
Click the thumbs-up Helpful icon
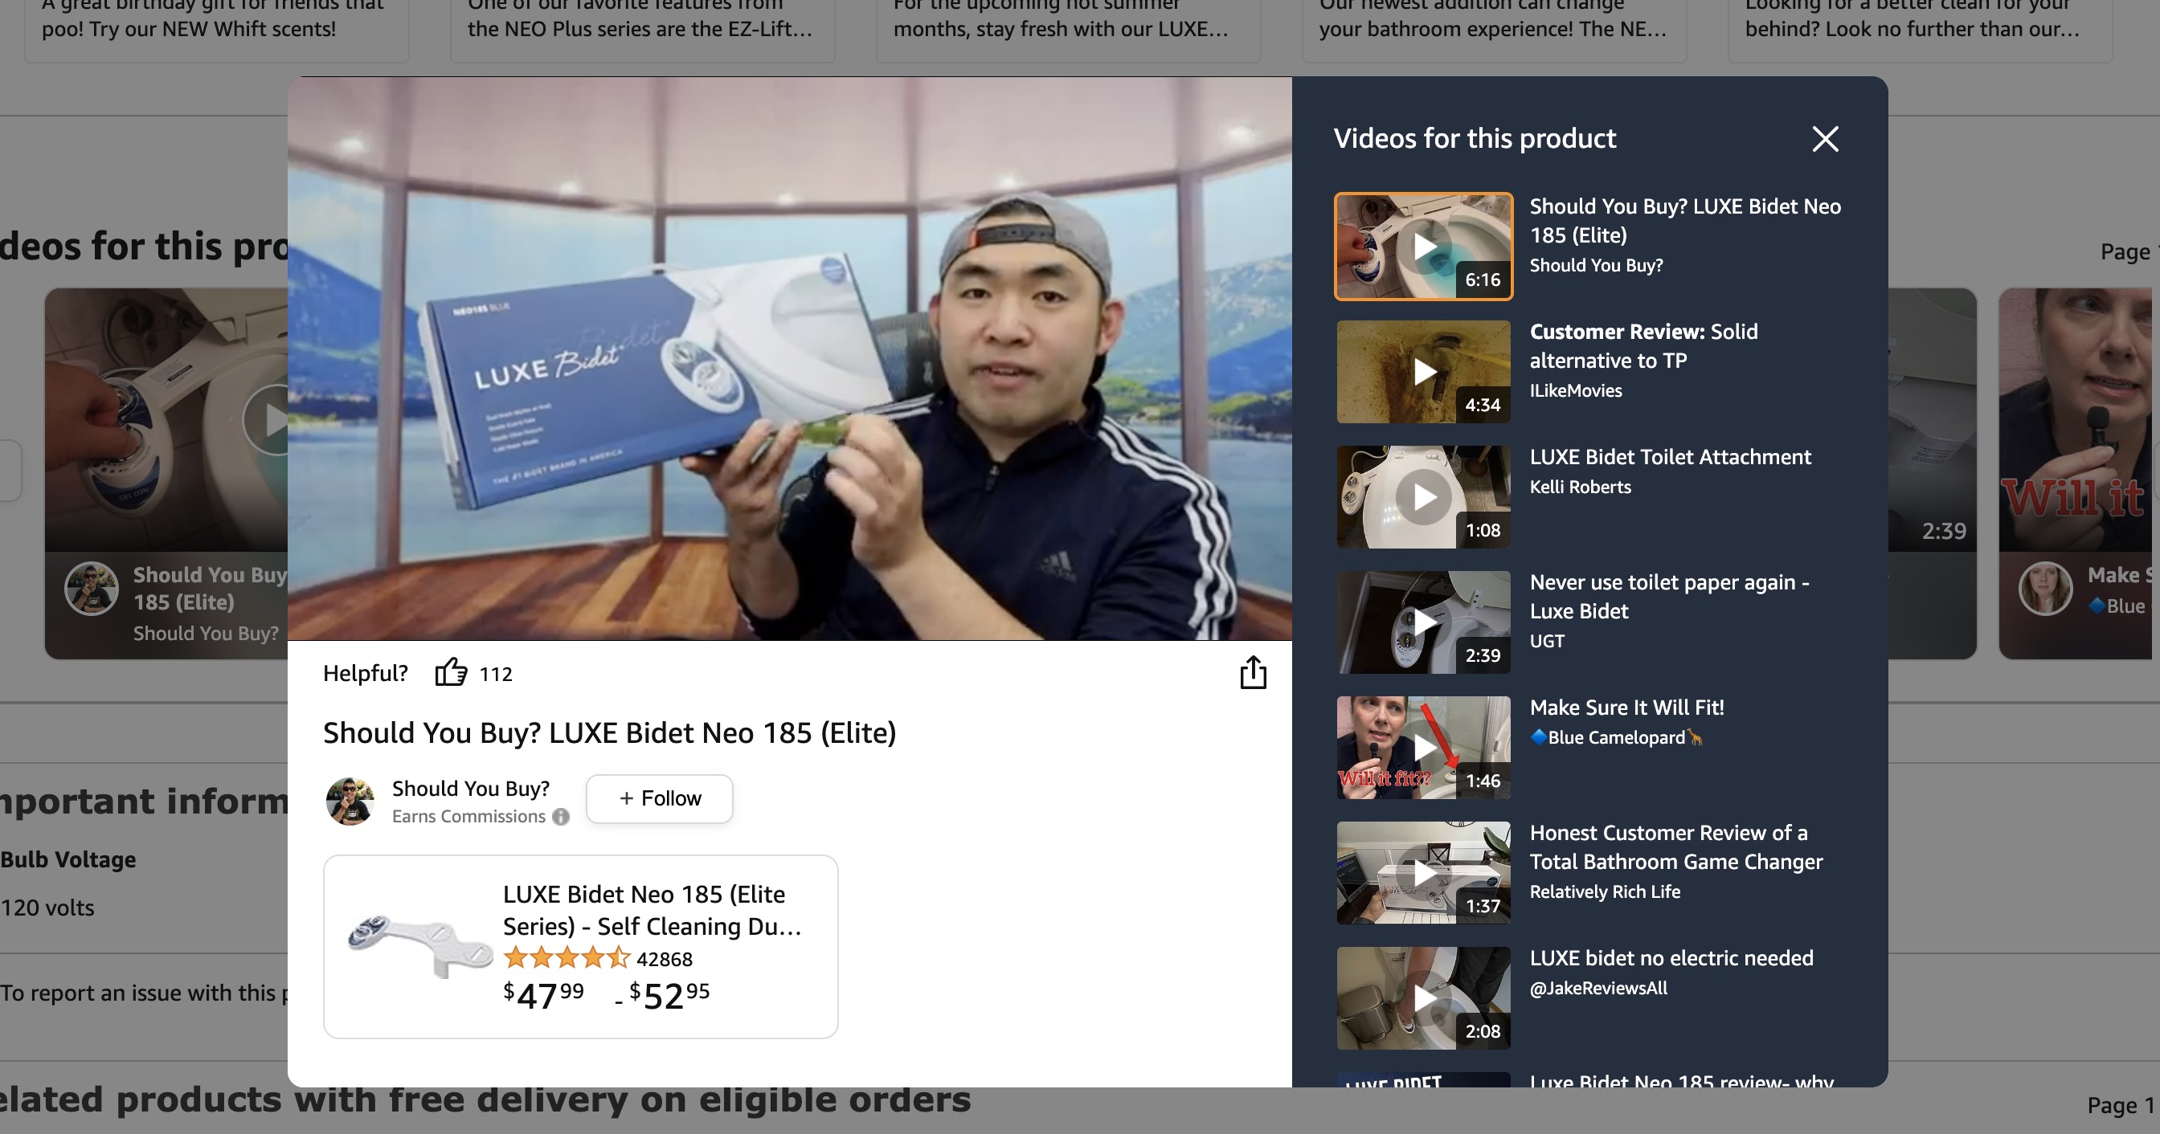(x=451, y=672)
